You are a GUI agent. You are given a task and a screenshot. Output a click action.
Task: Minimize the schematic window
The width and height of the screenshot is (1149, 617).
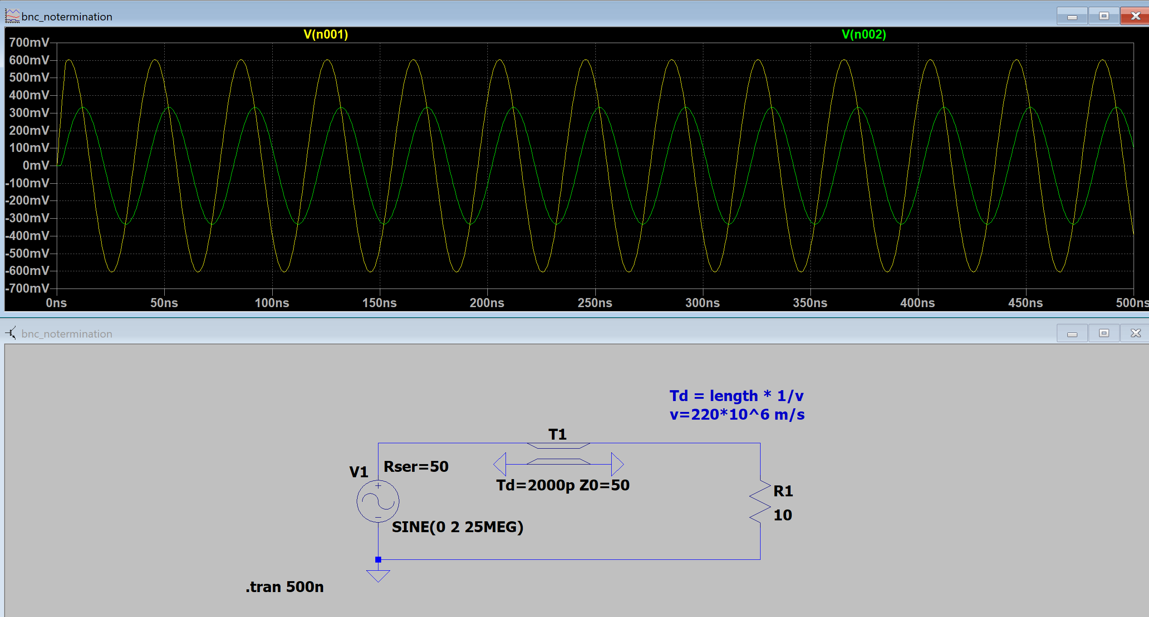point(1072,333)
